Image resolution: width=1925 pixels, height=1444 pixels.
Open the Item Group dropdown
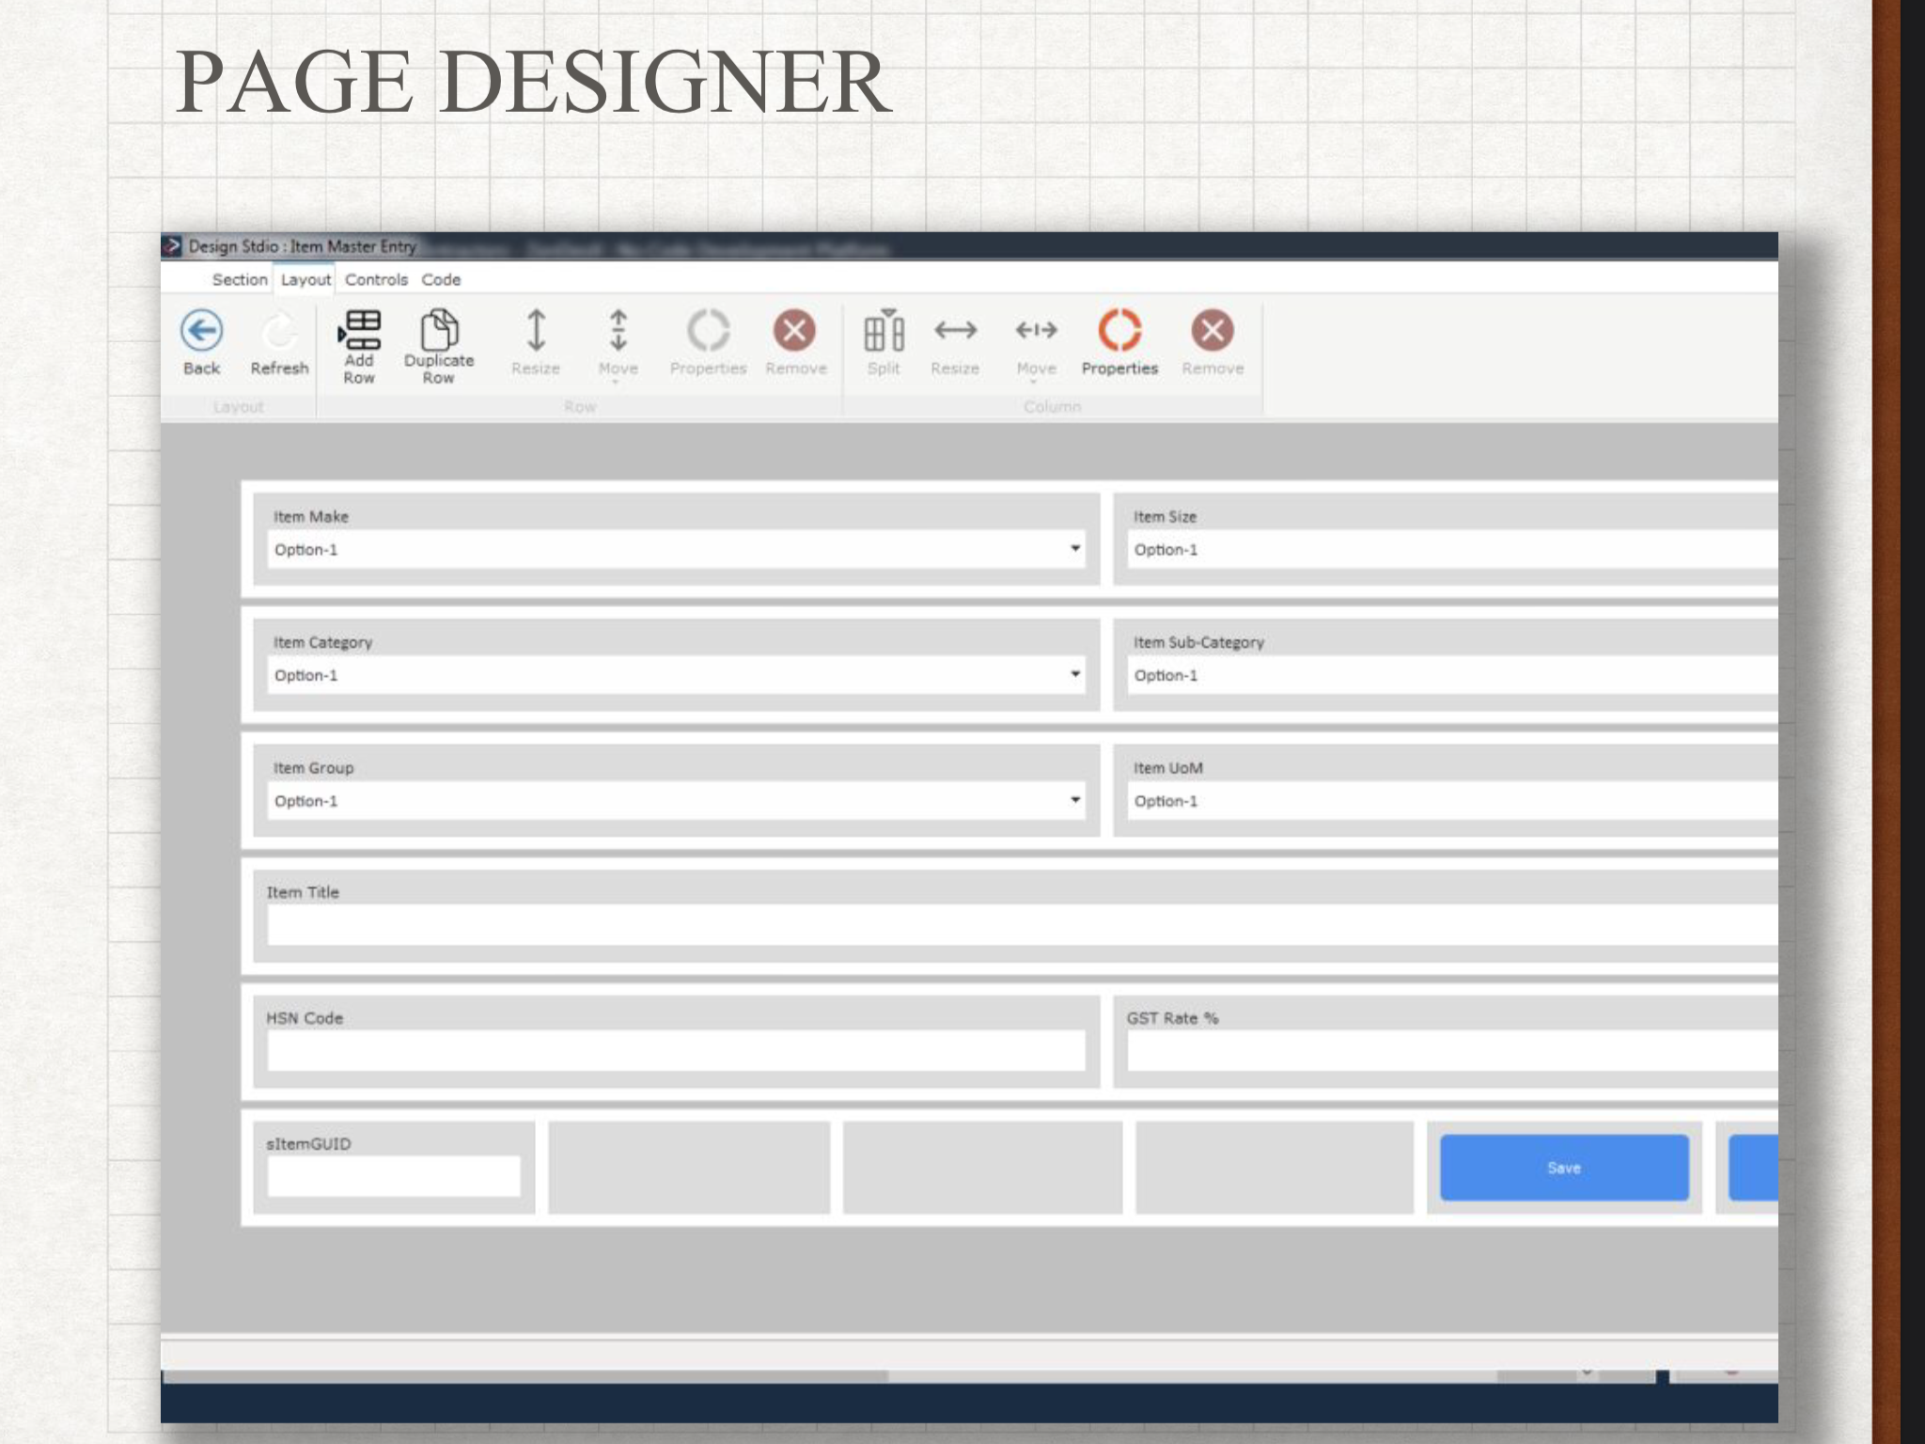click(1074, 800)
